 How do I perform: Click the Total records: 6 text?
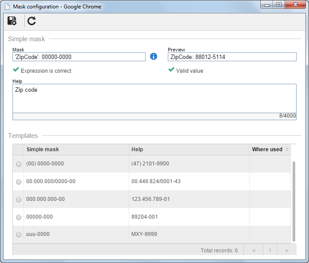(219, 251)
